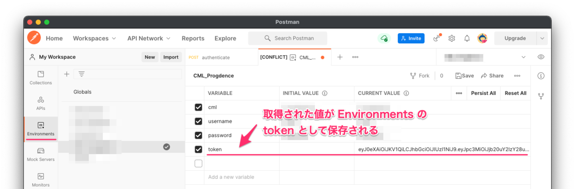The height and width of the screenshot is (189, 575).
Task: Open the user avatar menu
Action: coord(483,38)
